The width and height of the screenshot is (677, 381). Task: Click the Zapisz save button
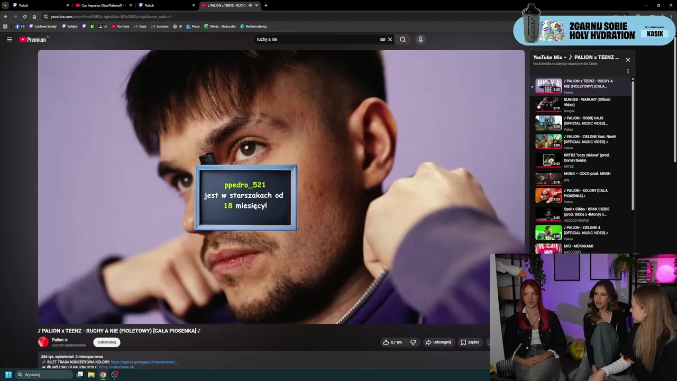[470, 342]
